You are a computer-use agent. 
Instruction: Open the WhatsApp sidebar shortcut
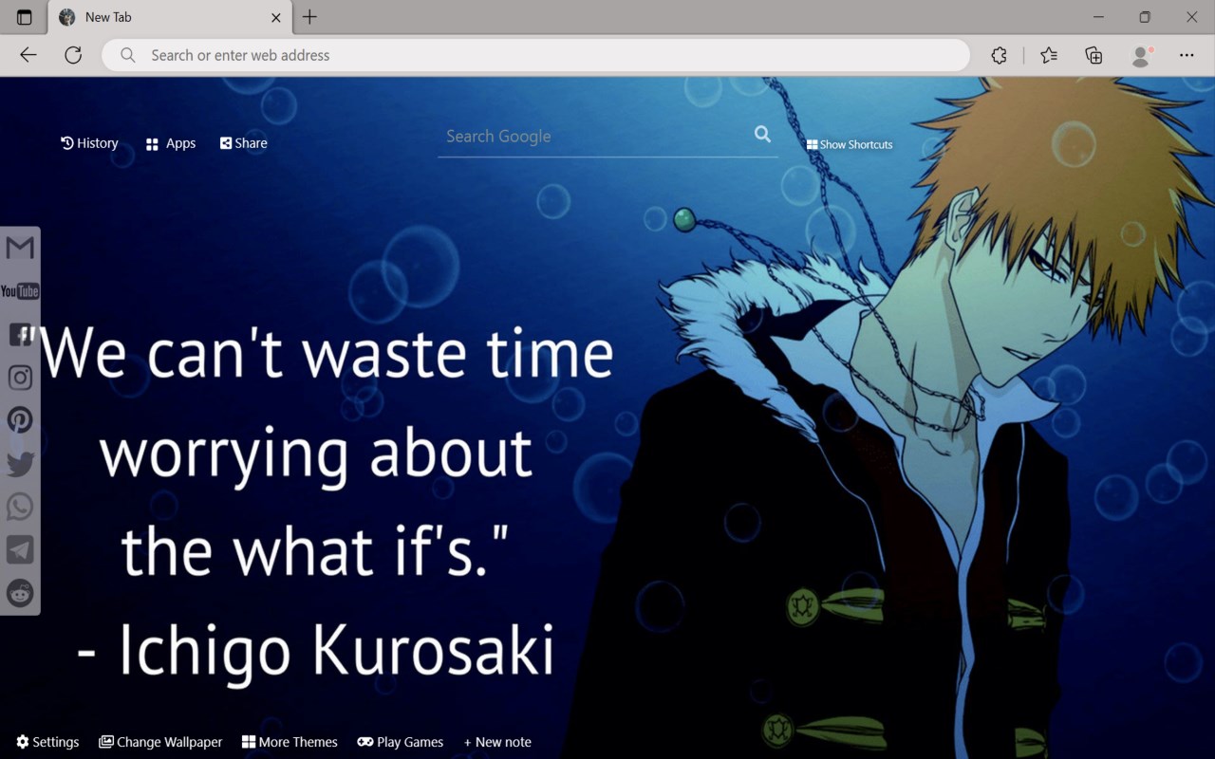(x=20, y=507)
